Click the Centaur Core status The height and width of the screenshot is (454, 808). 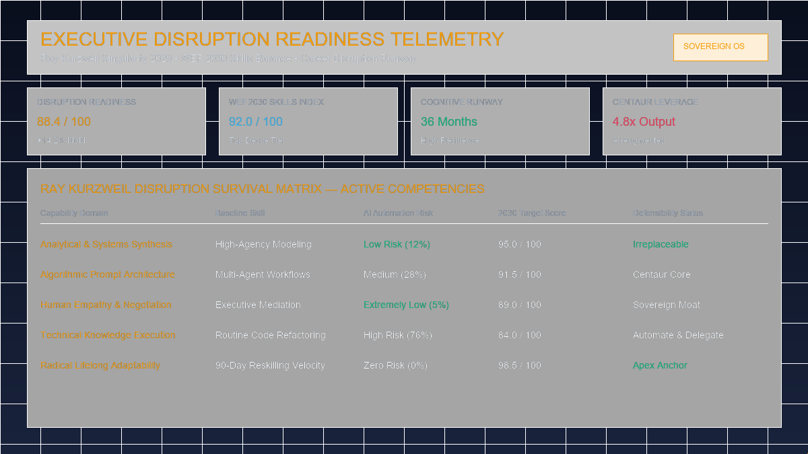click(662, 274)
